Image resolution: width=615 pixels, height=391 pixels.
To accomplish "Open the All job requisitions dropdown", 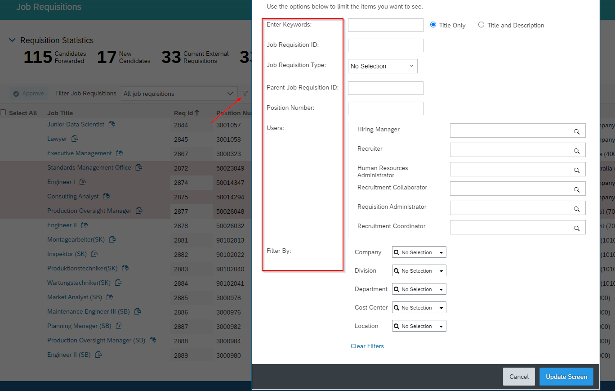I will [179, 94].
